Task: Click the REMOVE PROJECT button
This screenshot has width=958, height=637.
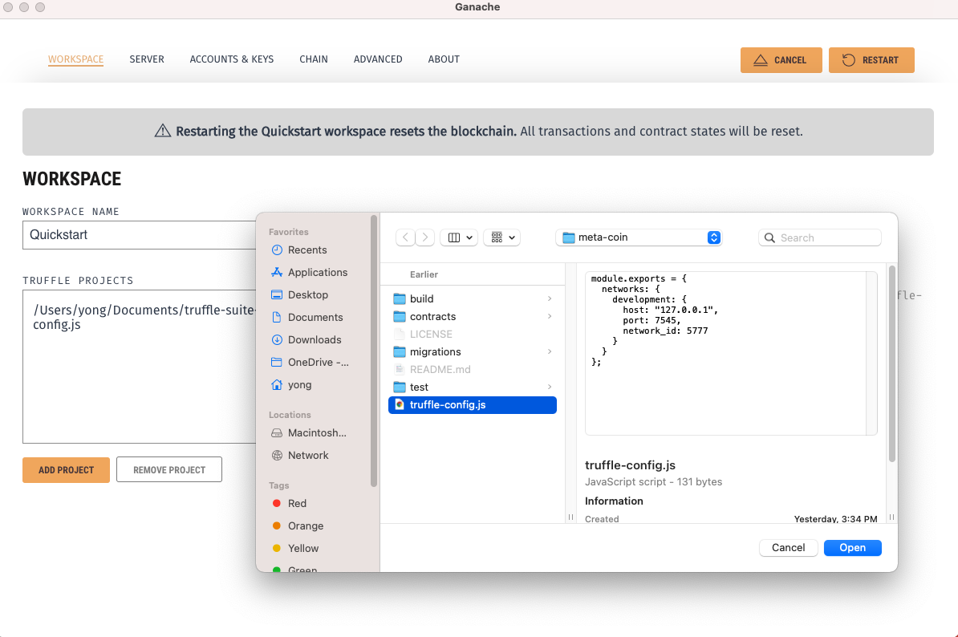Action: (169, 470)
